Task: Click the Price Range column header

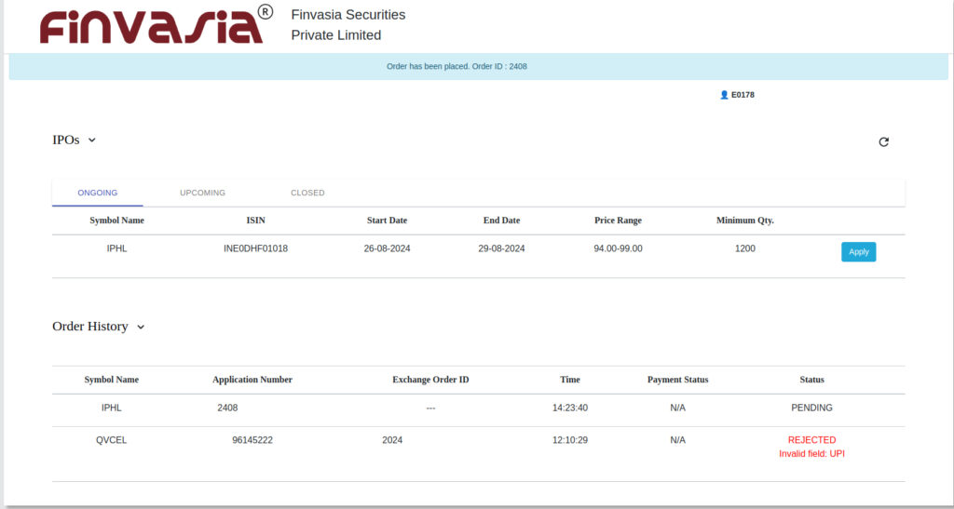Action: click(618, 221)
